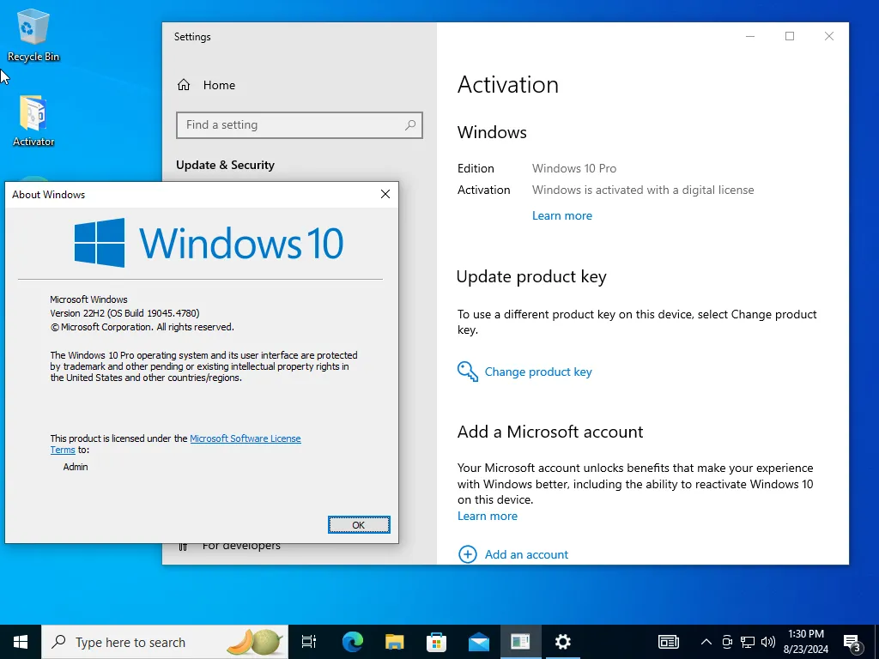Open the Recycle Bin desktop icon
879x659 pixels.
point(33,34)
